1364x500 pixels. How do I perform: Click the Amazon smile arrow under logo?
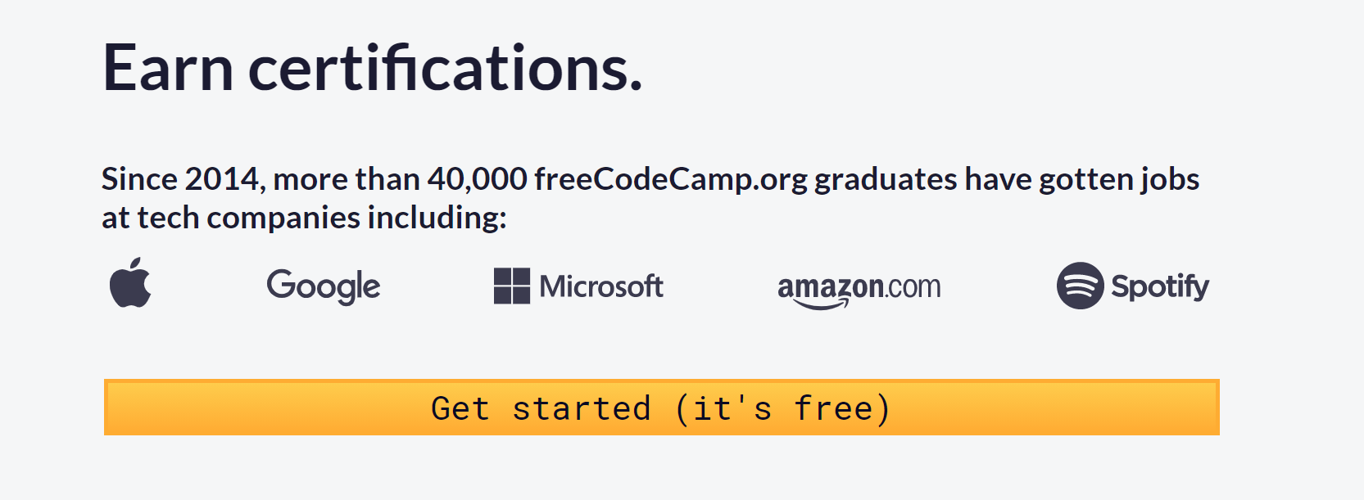click(x=821, y=305)
